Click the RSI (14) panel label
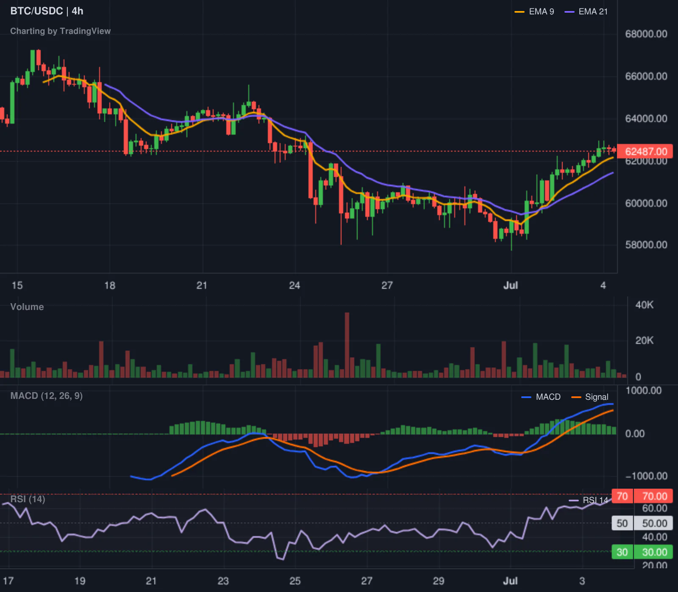 point(28,499)
